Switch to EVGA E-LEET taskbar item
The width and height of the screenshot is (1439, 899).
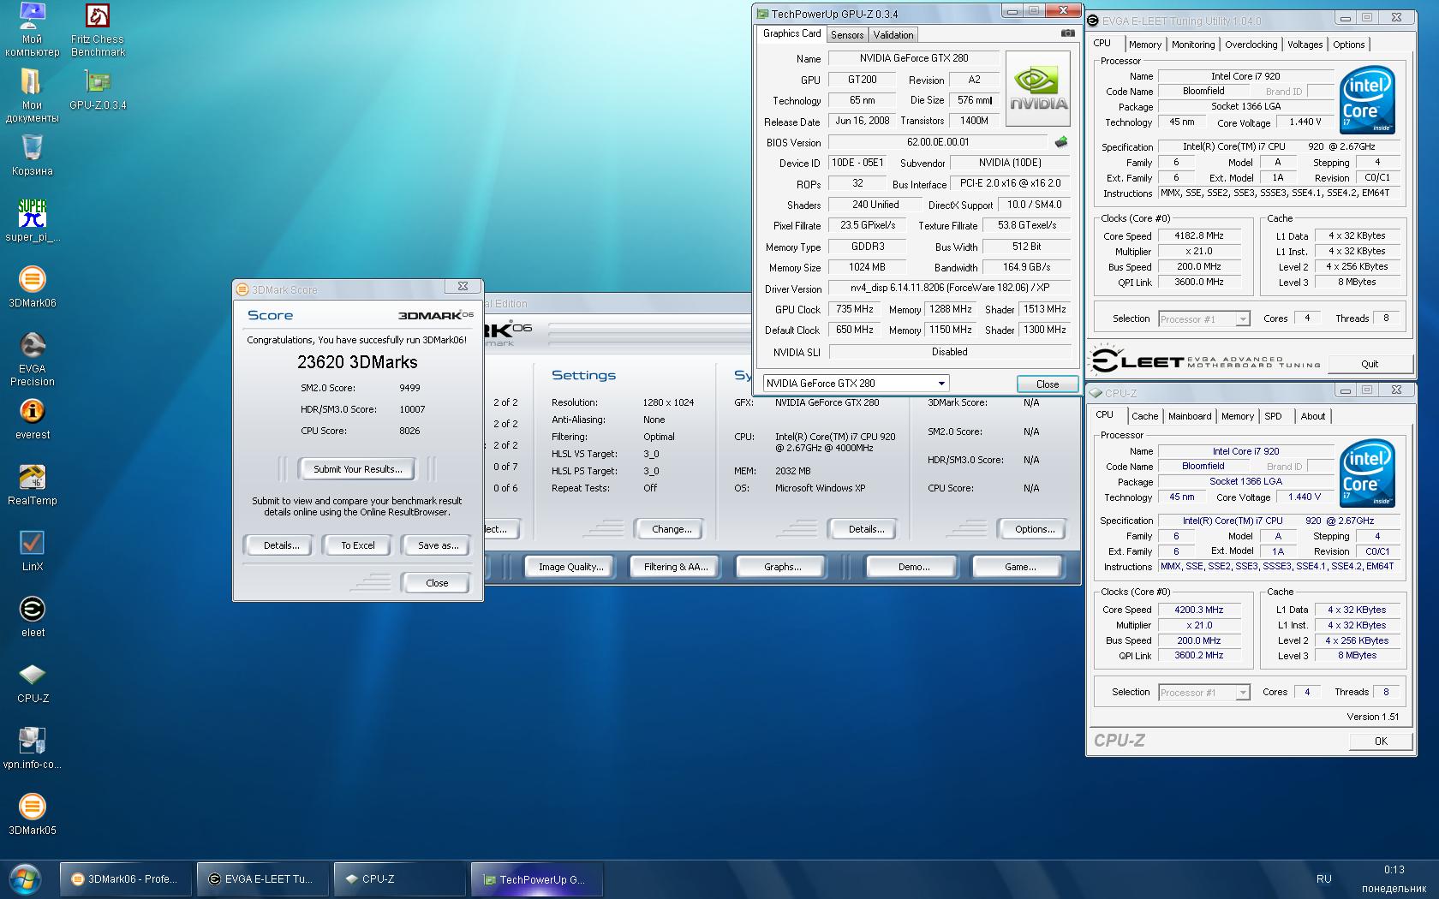pyautogui.click(x=264, y=879)
